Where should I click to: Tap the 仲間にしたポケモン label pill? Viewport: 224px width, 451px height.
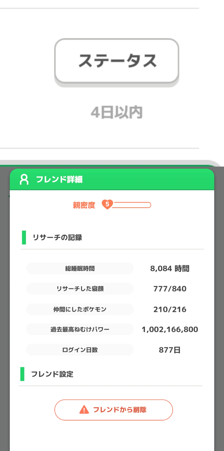[x=80, y=309]
